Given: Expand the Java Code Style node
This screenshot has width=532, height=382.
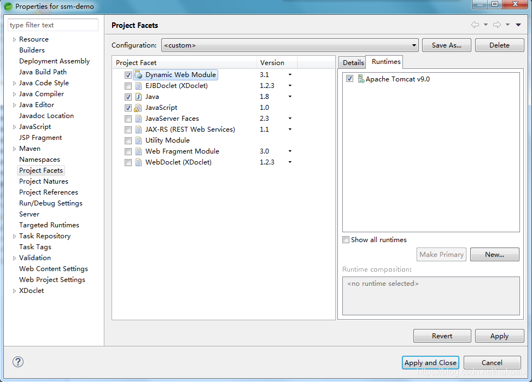Looking at the screenshot, I should point(14,83).
